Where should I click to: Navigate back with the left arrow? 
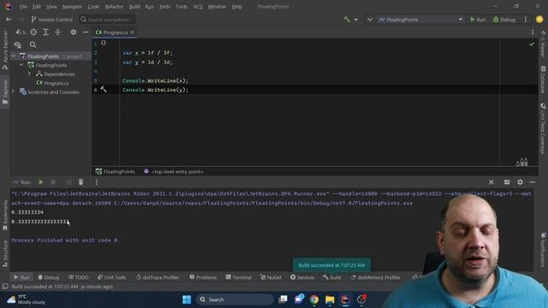[9, 20]
